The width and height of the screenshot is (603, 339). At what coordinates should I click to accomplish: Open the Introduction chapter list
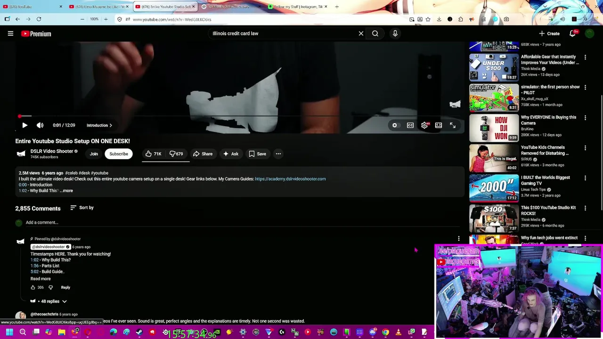click(x=99, y=125)
